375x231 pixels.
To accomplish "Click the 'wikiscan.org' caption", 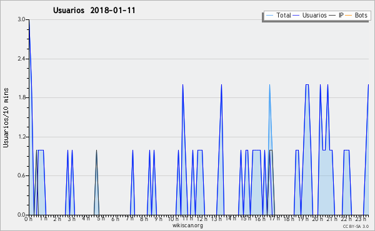I will [x=187, y=225].
